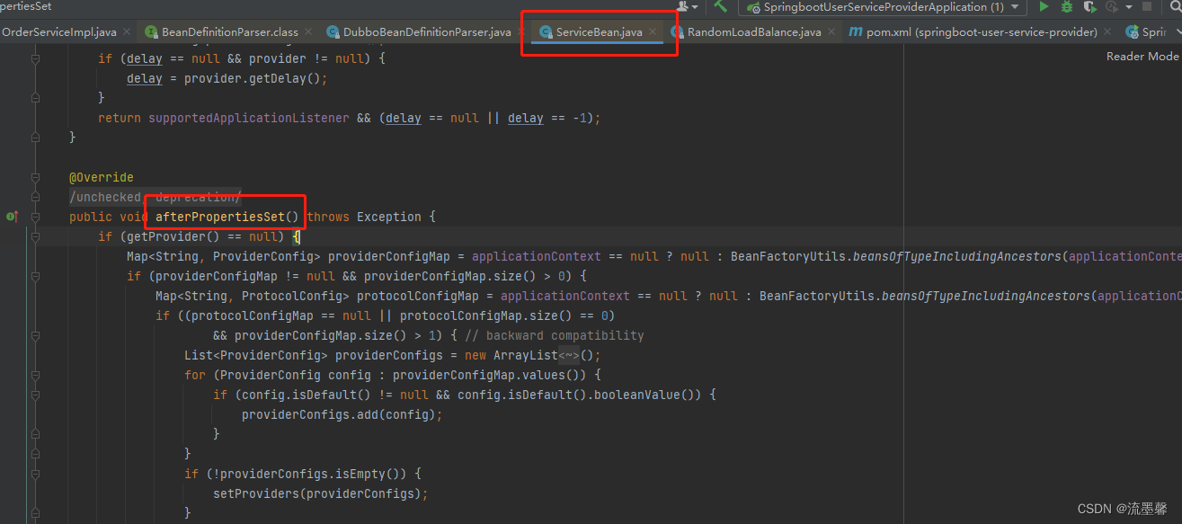Expand the folded '<~>' diamond in new ArrayList
Viewport: 1182px width, 524px height.
(x=569, y=355)
